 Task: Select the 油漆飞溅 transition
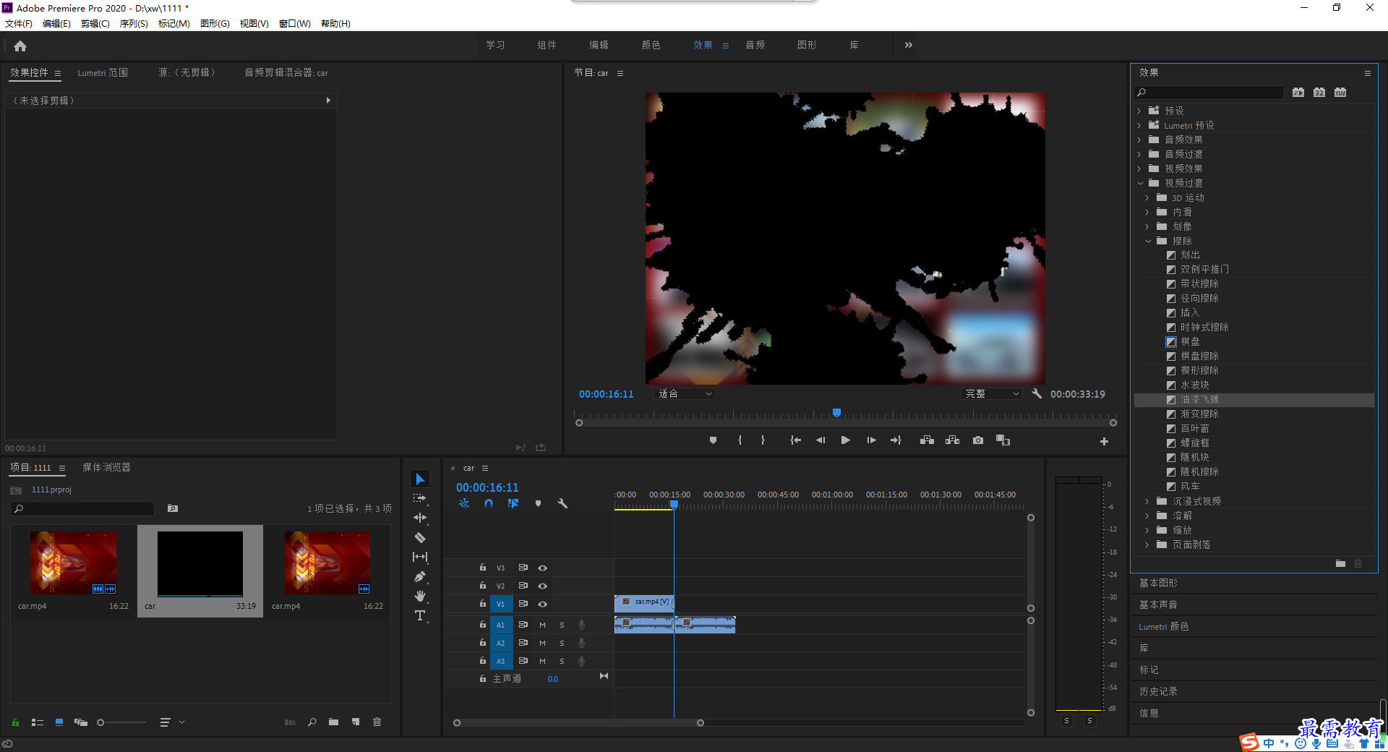(x=1254, y=399)
